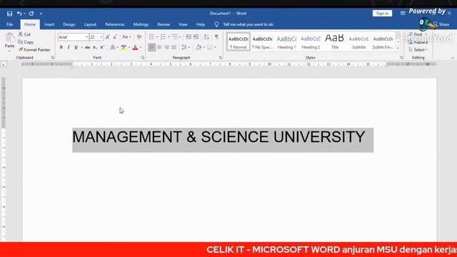Click the Increase Indent icon

tap(196, 37)
